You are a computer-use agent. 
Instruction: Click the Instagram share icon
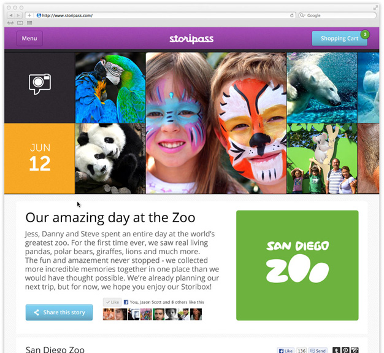pyautogui.click(x=355, y=351)
